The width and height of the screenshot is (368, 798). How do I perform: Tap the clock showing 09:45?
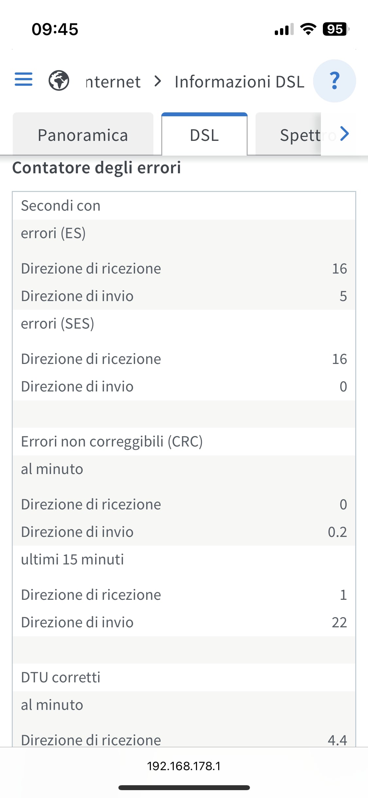pos(55,29)
